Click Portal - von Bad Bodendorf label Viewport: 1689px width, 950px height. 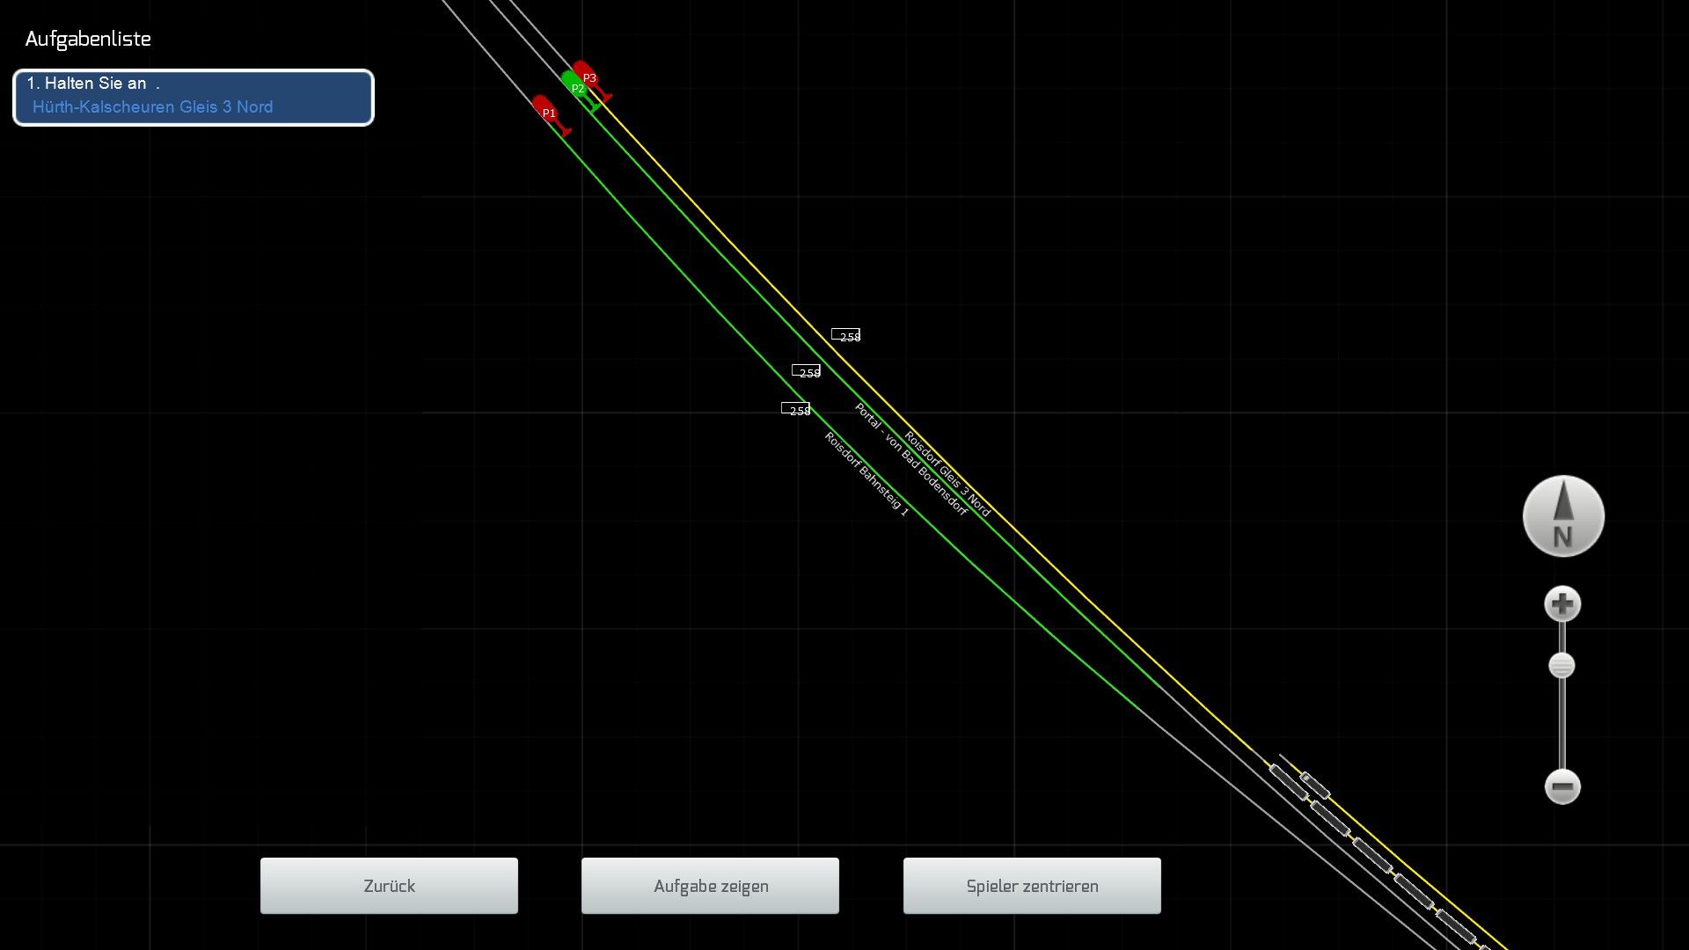pyautogui.click(x=910, y=459)
